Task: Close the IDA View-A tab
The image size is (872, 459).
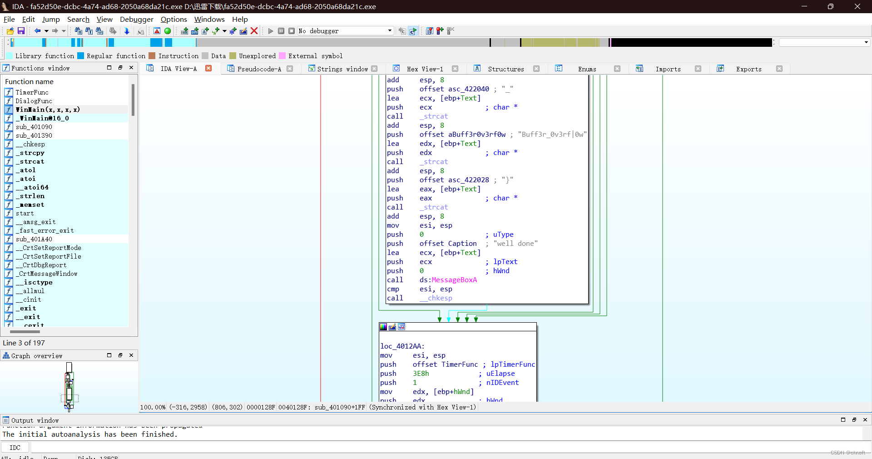Action: click(x=208, y=68)
